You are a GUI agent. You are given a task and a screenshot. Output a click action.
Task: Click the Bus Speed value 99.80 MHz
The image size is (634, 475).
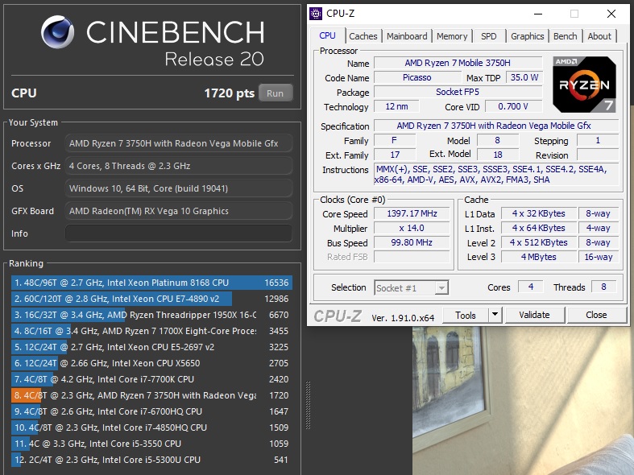[x=412, y=243]
